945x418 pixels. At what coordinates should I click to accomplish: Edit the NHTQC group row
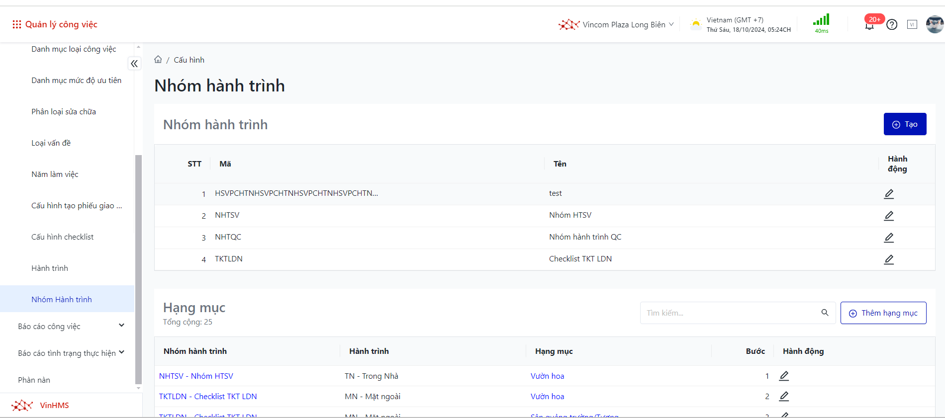(888, 238)
